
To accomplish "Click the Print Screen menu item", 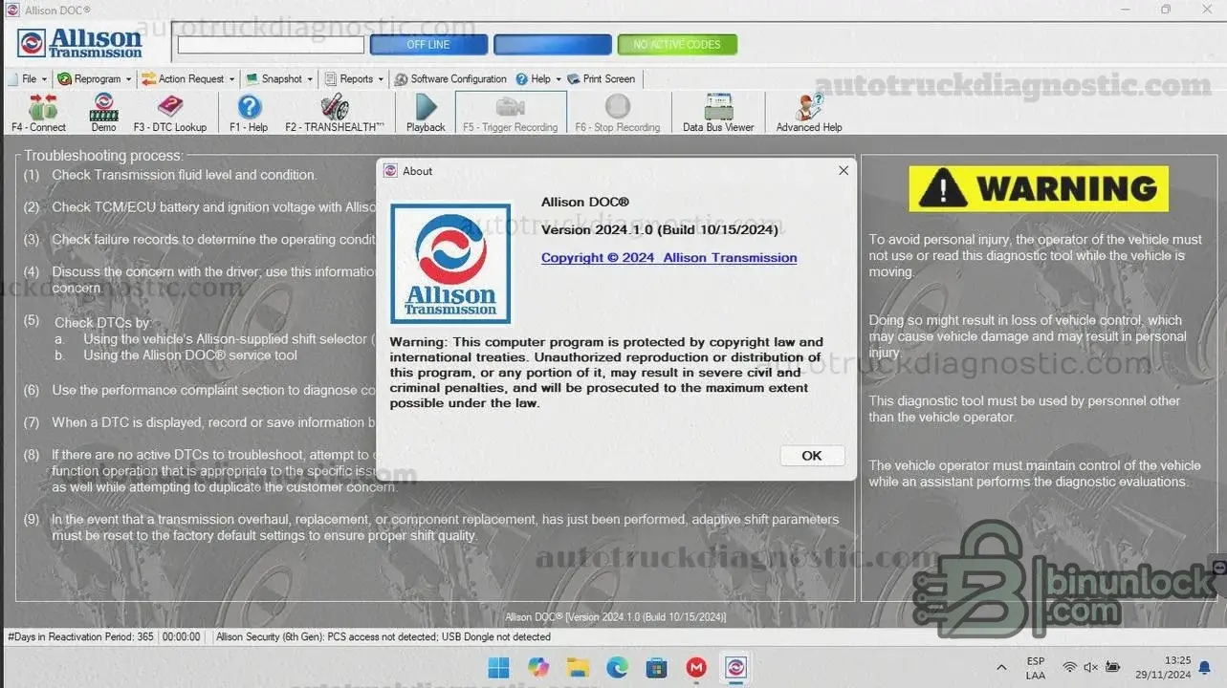I will [602, 79].
